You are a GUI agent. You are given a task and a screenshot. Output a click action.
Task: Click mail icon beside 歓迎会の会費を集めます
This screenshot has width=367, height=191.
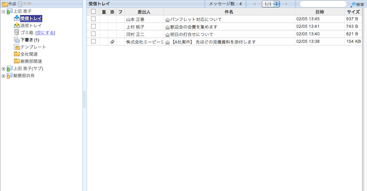tap(168, 27)
